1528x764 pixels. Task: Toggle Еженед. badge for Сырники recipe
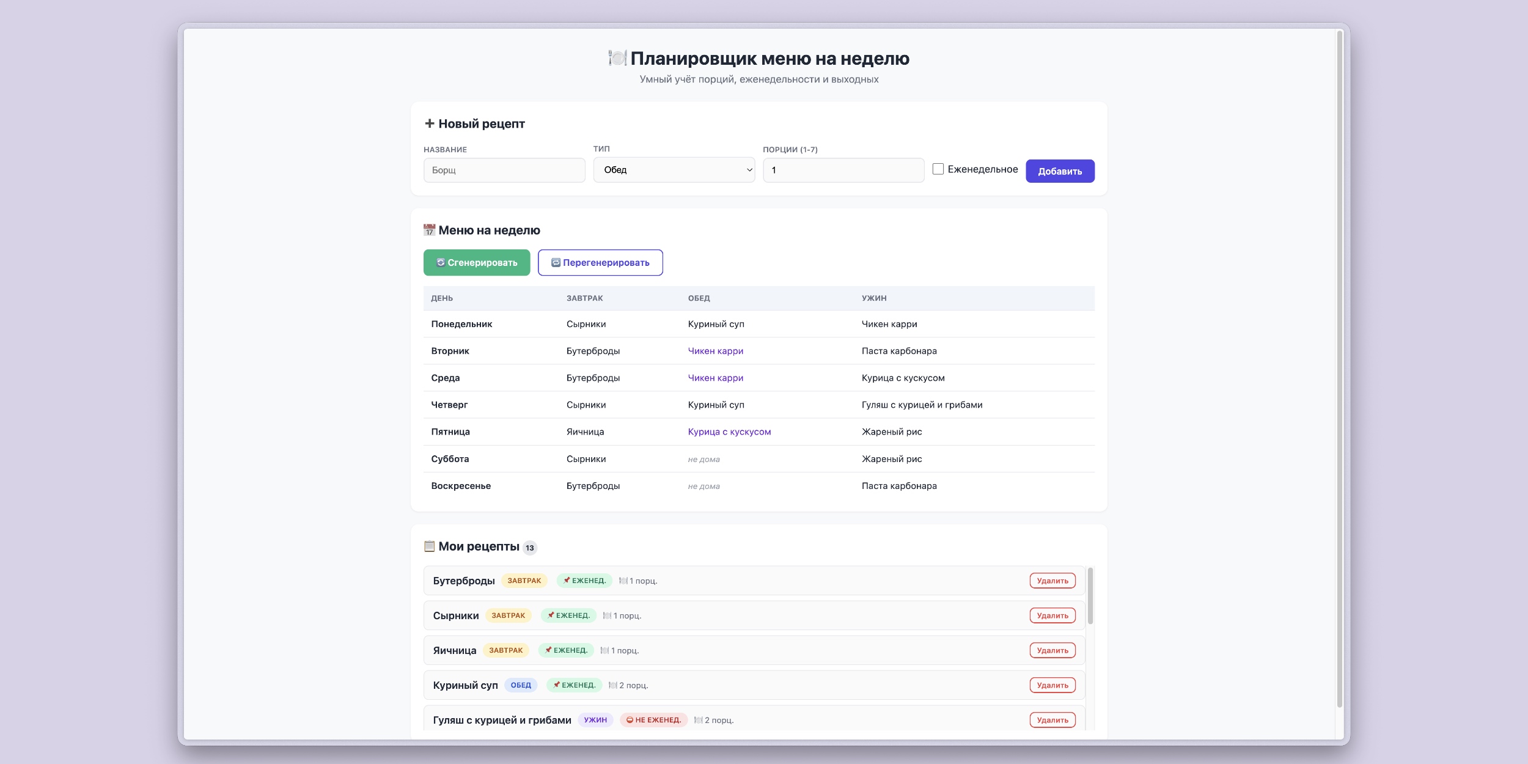point(568,615)
